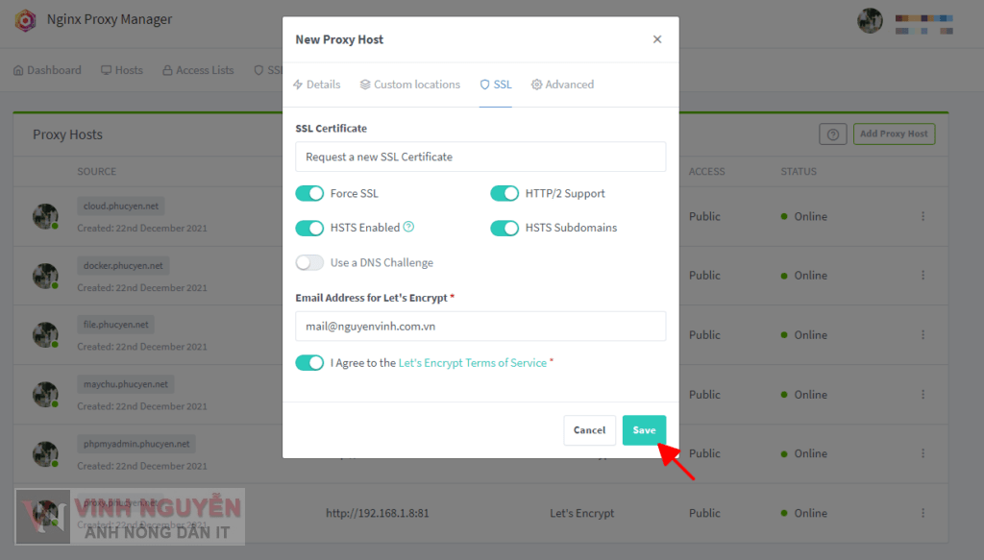
Task: Disable the HTTP/2 Support switch
Action: pos(504,194)
